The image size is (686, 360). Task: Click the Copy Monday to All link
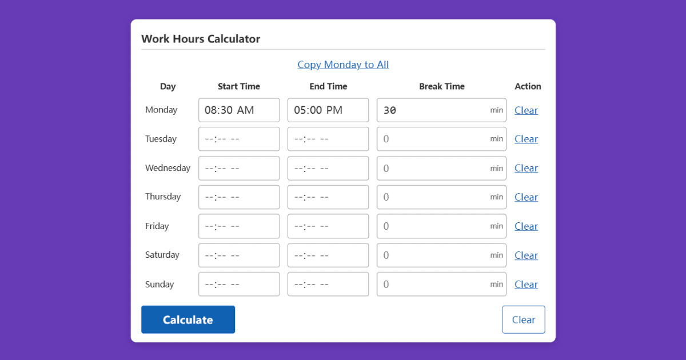point(343,65)
